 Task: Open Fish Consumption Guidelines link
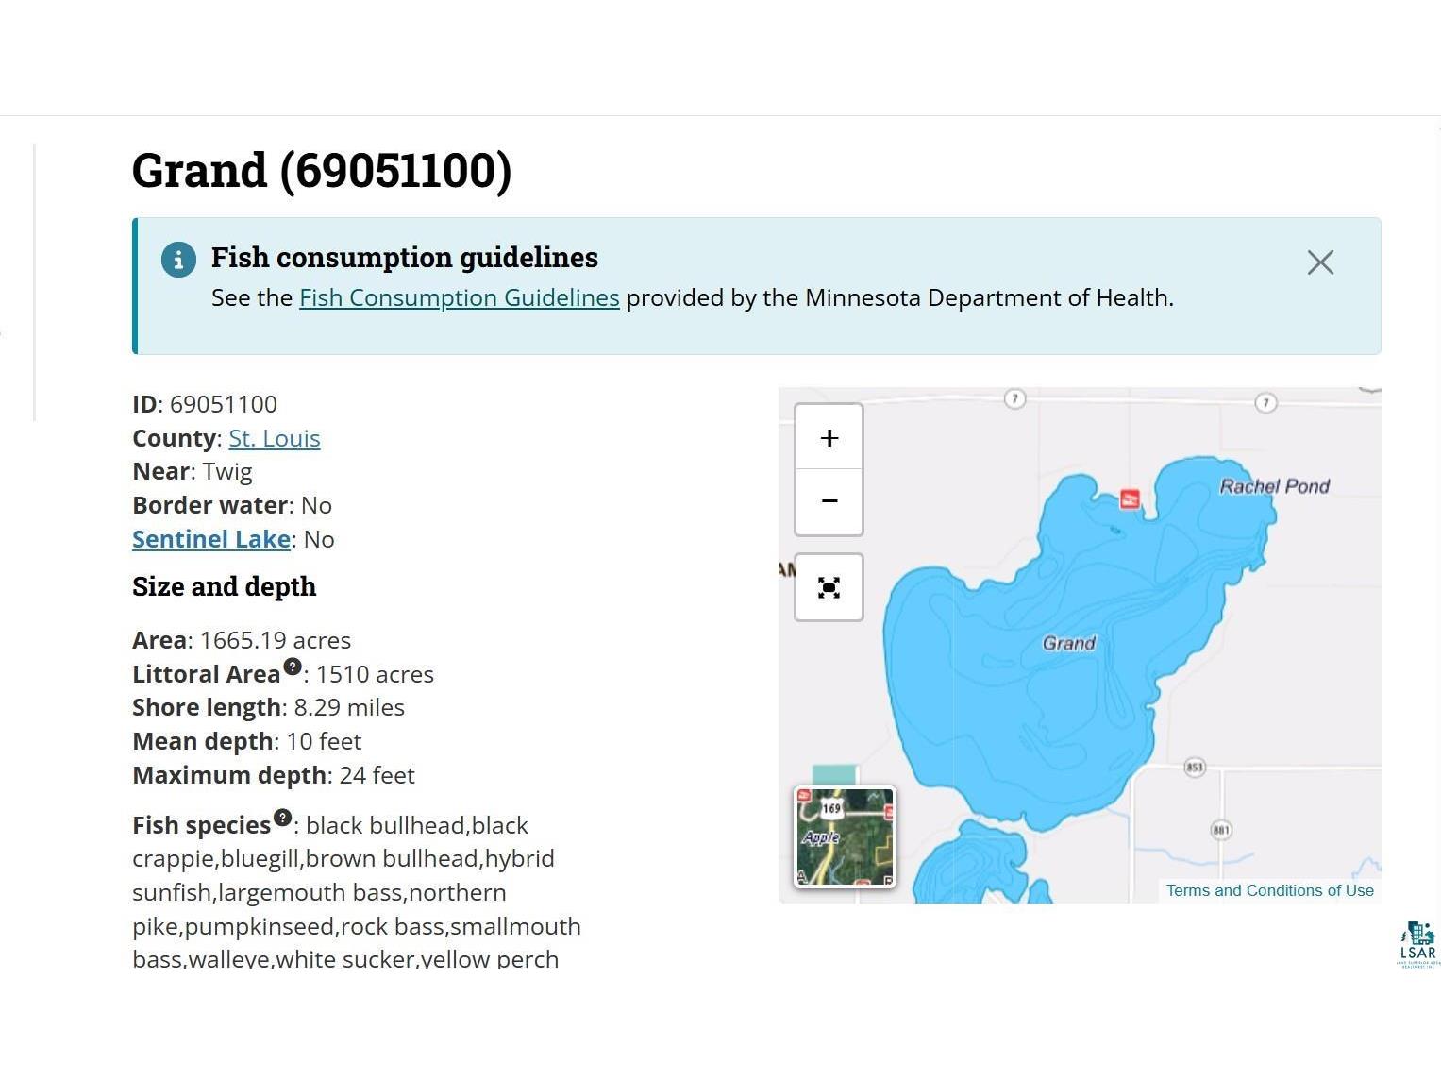[460, 297]
